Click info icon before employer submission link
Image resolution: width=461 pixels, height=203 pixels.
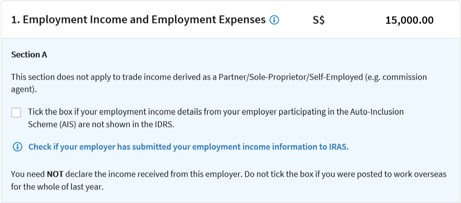[17, 147]
